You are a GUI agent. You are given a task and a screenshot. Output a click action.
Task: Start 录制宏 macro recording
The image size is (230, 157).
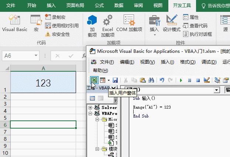55,17
